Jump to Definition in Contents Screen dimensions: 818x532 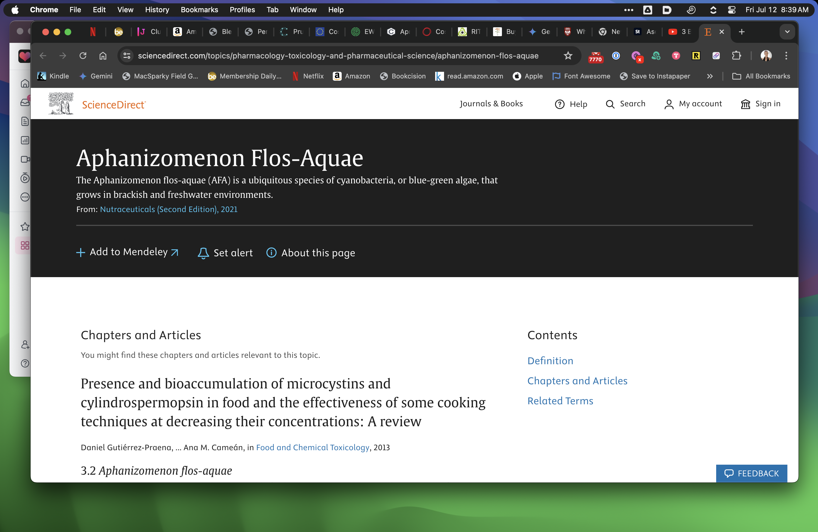click(x=550, y=361)
